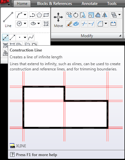This screenshot has width=125, height=160.
Task: Activate the Move tool
Action: (58, 20)
